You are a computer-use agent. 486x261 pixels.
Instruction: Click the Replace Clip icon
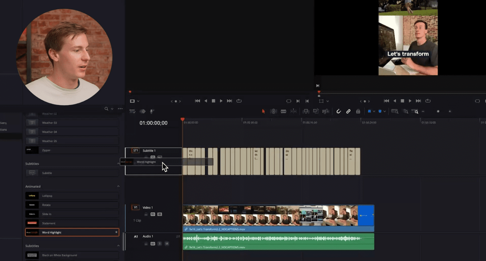(326, 111)
